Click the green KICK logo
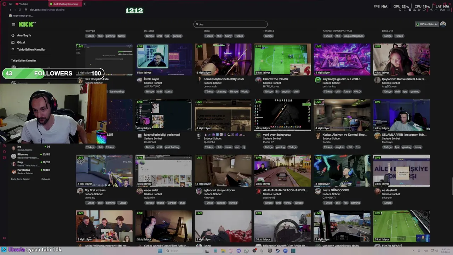The height and width of the screenshot is (255, 453). tap(27, 24)
